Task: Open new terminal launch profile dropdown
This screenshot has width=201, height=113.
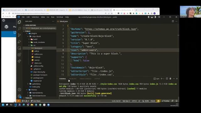Action: coord(164,79)
